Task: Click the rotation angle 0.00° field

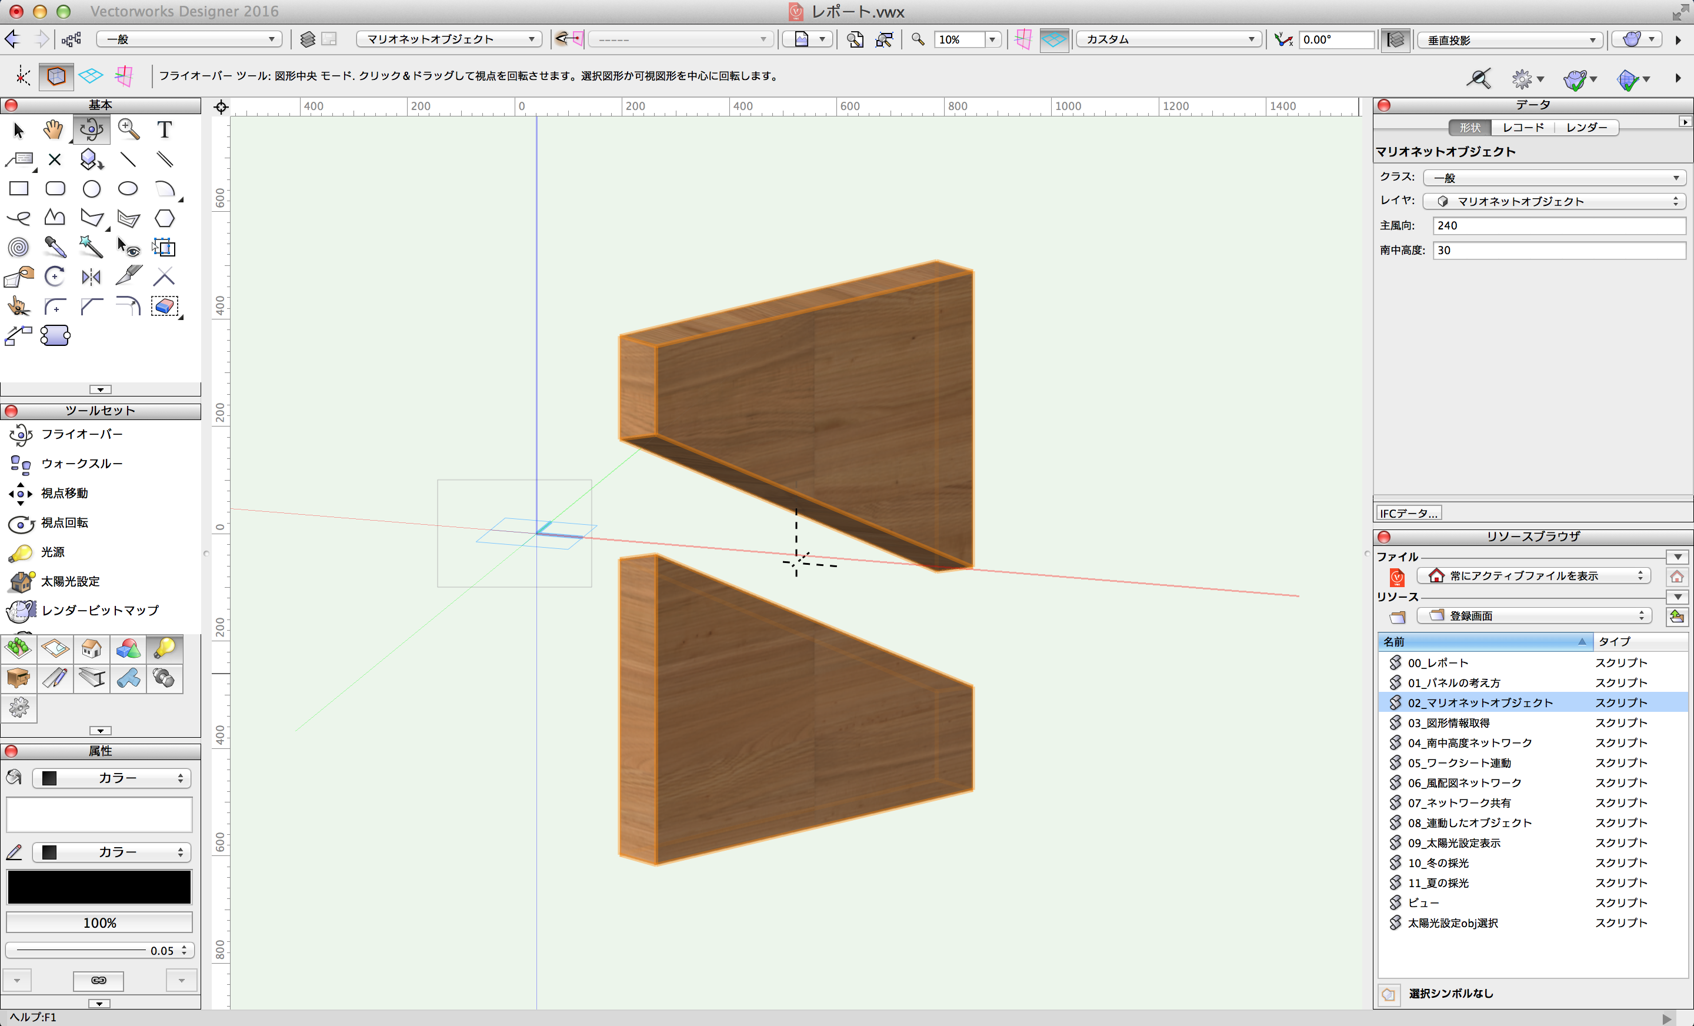Action: (x=1335, y=39)
